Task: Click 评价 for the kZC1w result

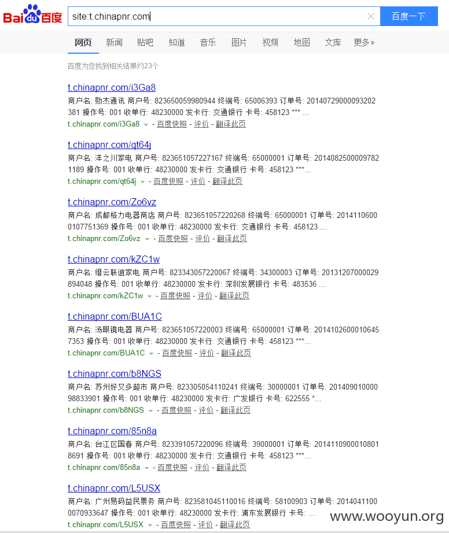Action: [205, 296]
